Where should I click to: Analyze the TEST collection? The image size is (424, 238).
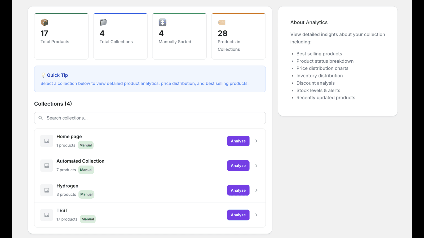coord(238,215)
